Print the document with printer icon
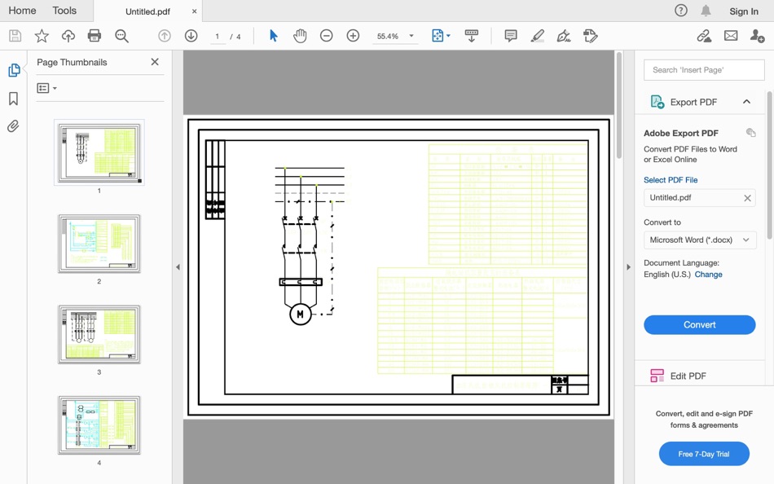 [95, 36]
